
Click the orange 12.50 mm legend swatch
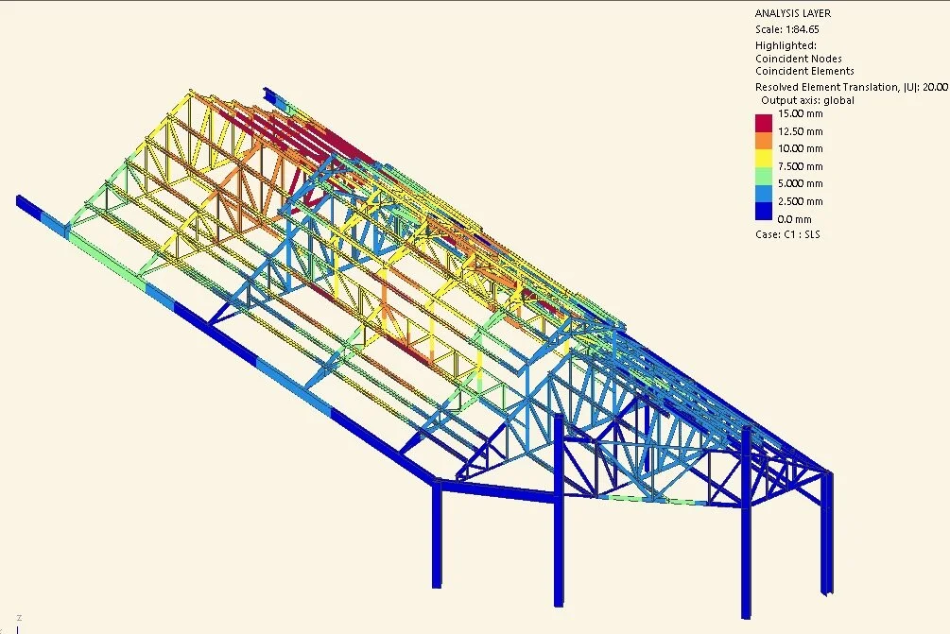click(x=764, y=141)
